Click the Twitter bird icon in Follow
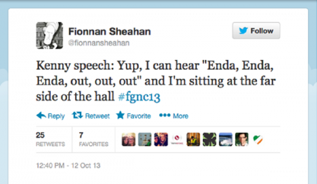The image size is (317, 184). click(x=243, y=31)
